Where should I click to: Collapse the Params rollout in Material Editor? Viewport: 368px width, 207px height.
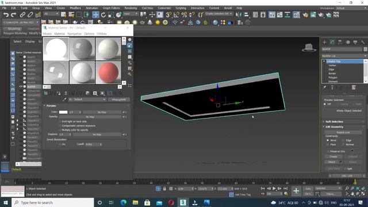click(x=51, y=106)
